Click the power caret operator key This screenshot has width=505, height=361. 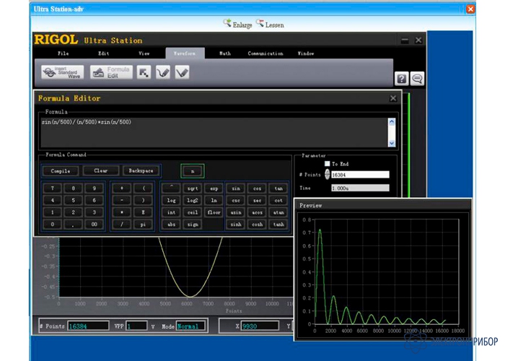[x=172, y=188]
